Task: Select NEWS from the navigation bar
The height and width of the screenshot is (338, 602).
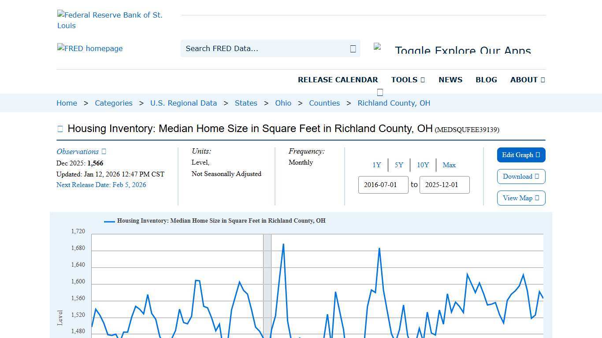Action: pos(450,80)
